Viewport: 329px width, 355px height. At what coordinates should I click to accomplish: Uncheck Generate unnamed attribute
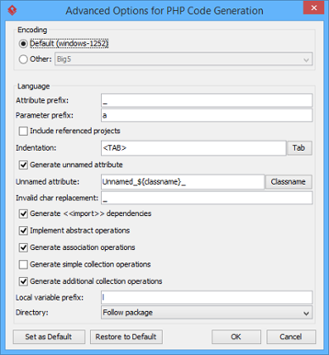(23, 165)
